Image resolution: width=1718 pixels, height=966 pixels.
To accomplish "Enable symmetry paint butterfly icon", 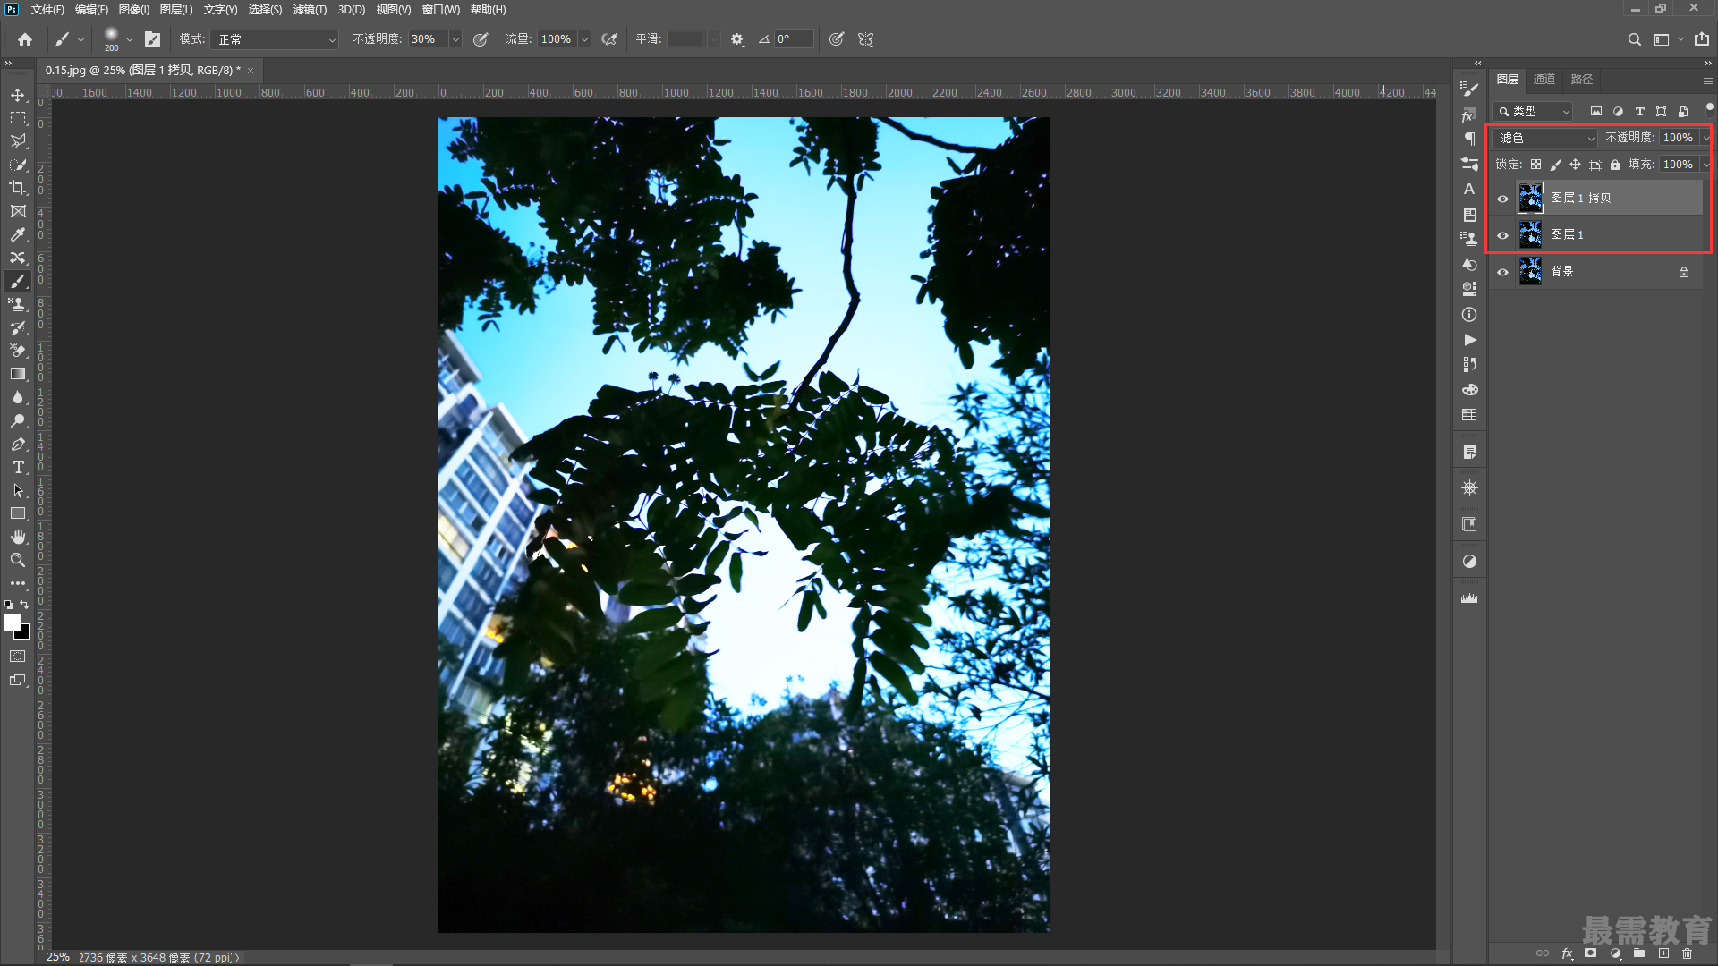I will point(865,39).
